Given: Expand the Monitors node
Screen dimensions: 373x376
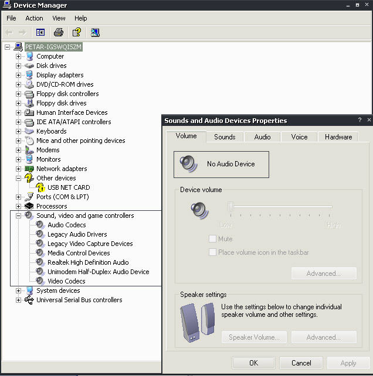Looking at the screenshot, I should pyautogui.click(x=18, y=159).
